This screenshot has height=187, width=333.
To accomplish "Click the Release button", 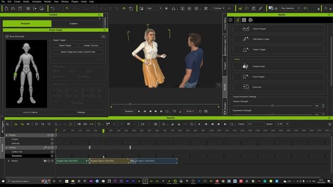I will (x=81, y=112).
